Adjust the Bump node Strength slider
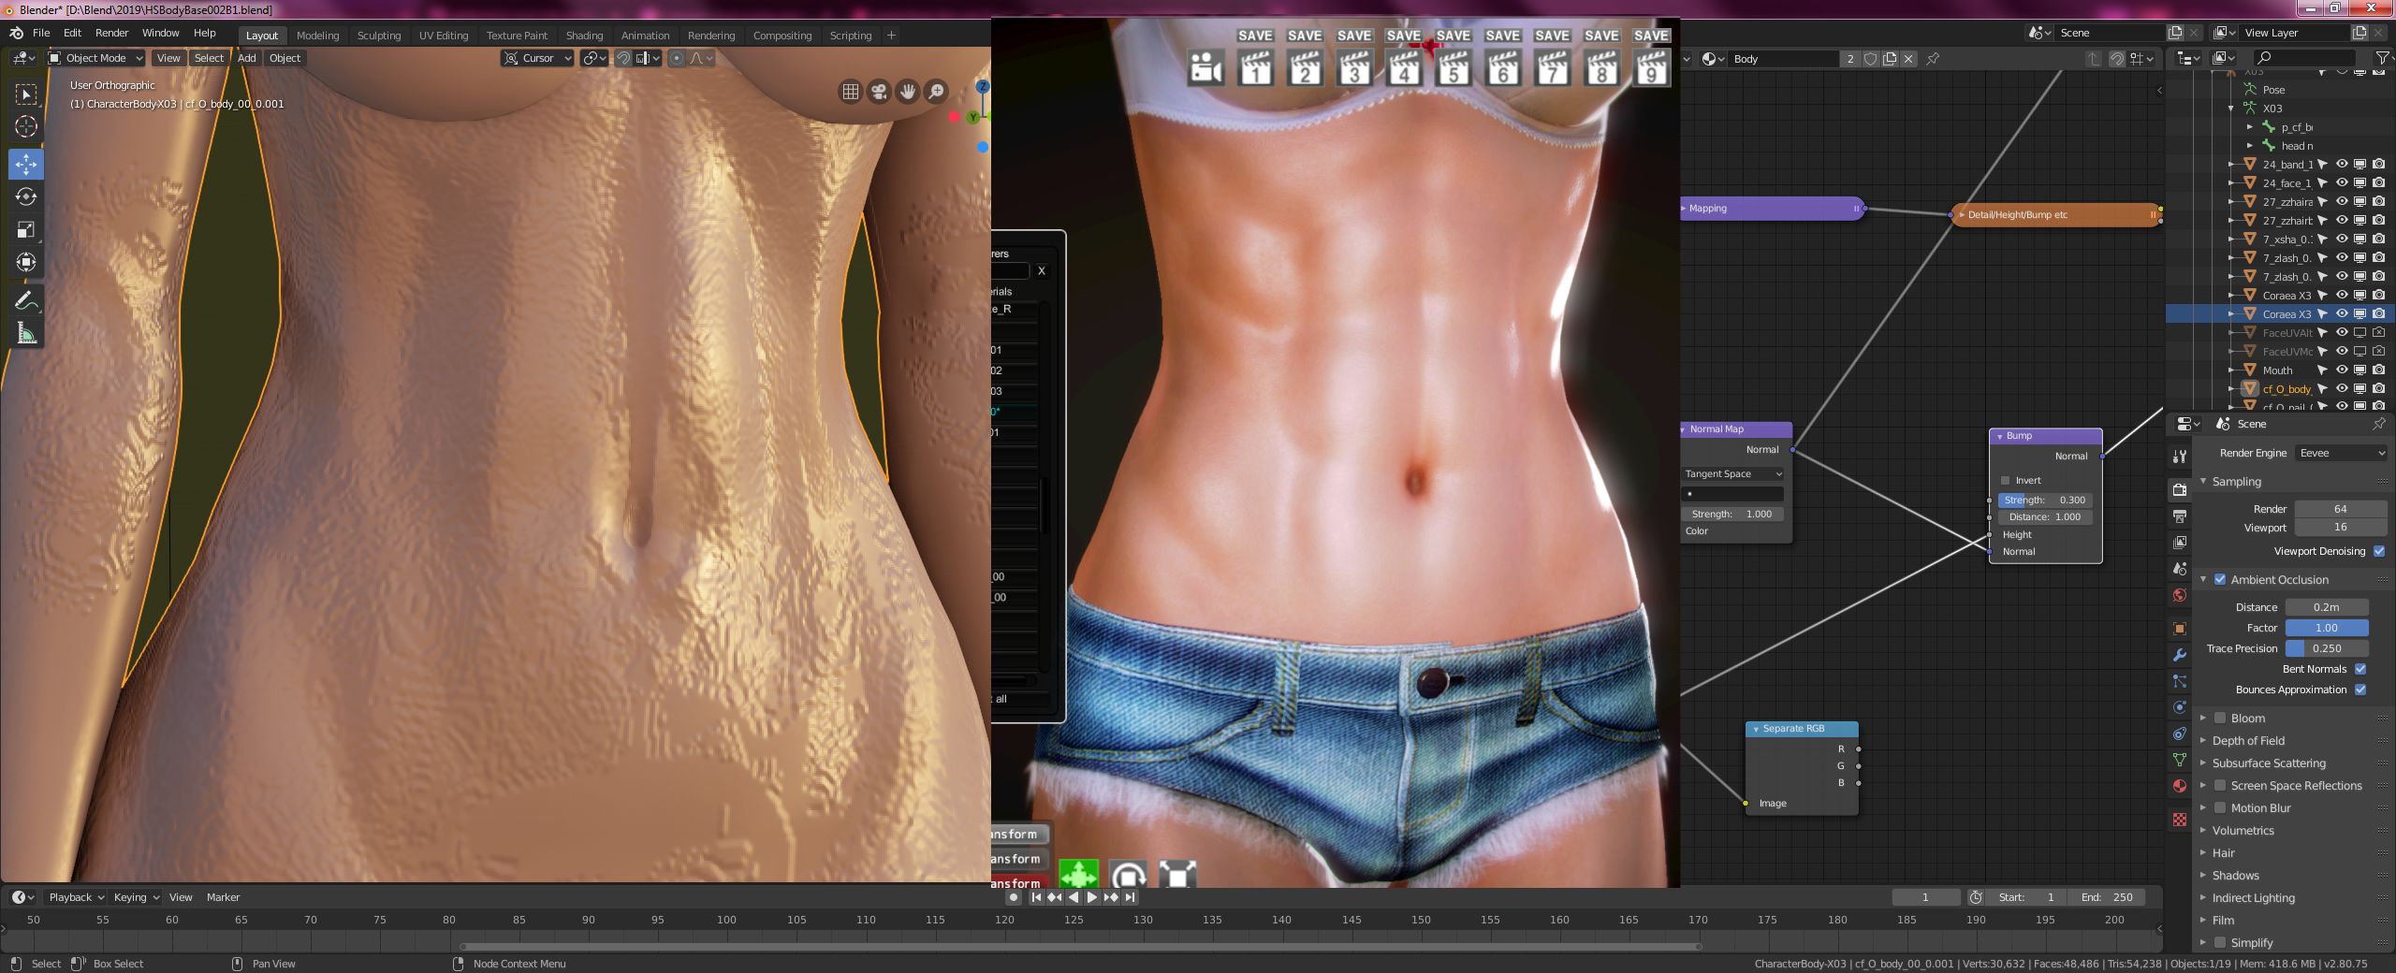The image size is (2396, 973). [x=2045, y=500]
